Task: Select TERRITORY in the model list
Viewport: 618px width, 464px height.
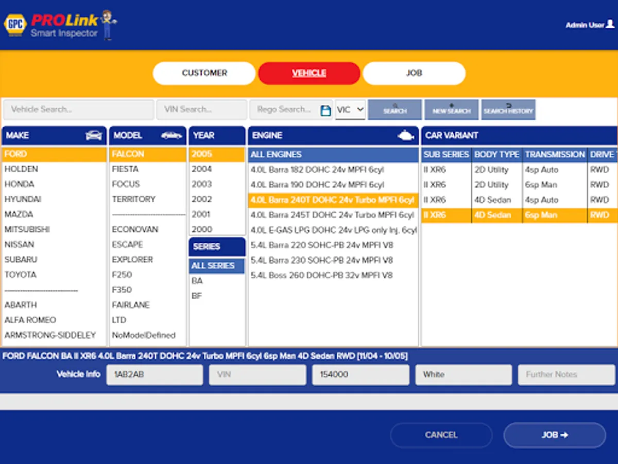Action: (148, 199)
